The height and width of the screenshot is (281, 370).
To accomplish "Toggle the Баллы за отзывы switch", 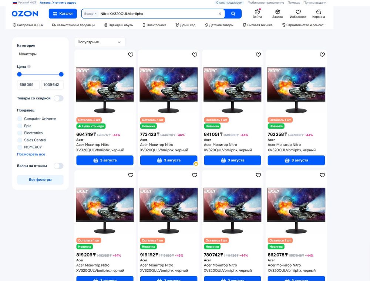I will click(58, 166).
